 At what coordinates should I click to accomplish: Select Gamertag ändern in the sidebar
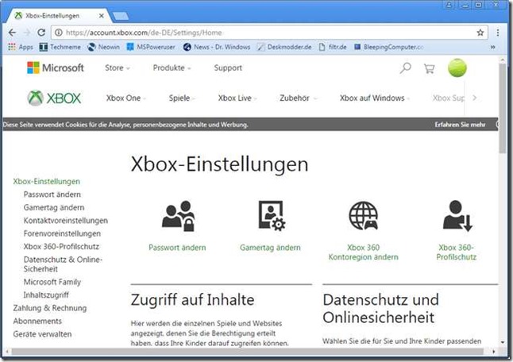54,208
